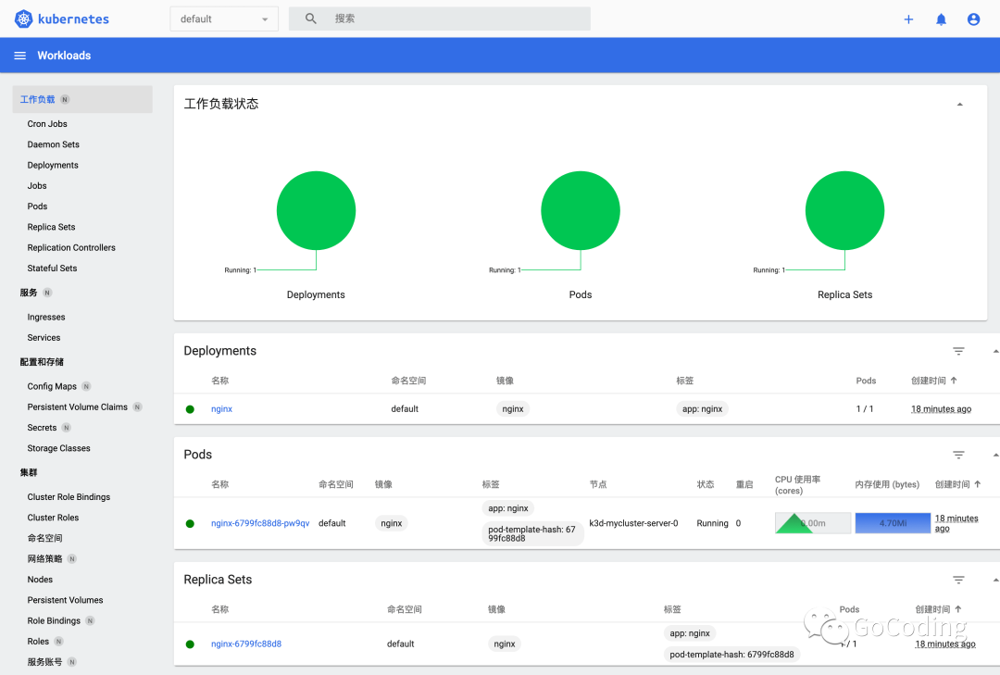The image size is (1000, 675).
Task: Click the blue memory usage bar
Action: click(893, 523)
